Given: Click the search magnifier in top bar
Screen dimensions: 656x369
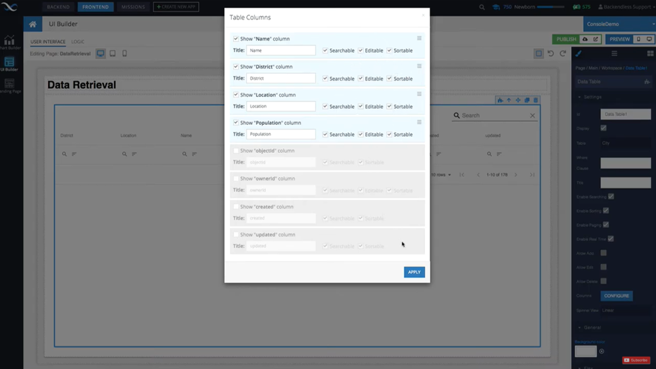Looking at the screenshot, I should coord(482,7).
